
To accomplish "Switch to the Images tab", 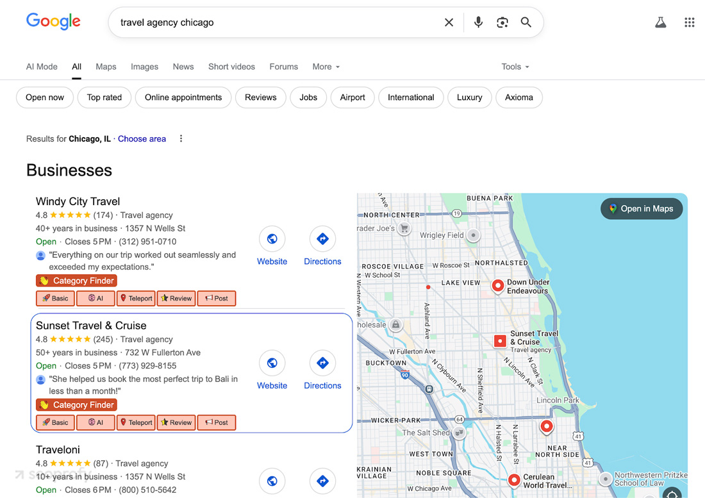I will (x=144, y=67).
